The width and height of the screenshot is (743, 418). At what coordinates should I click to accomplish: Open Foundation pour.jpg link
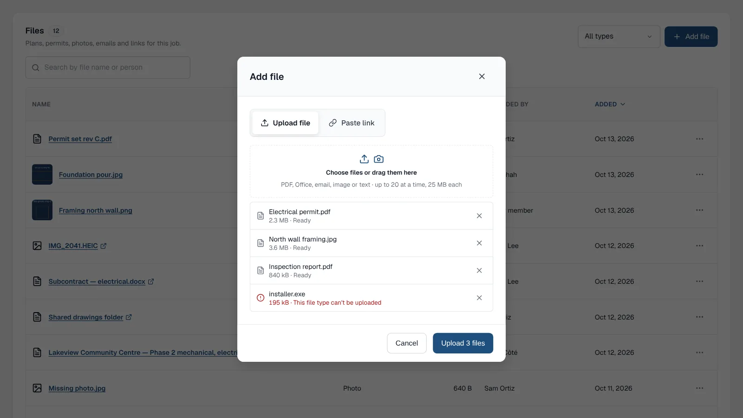click(x=91, y=175)
